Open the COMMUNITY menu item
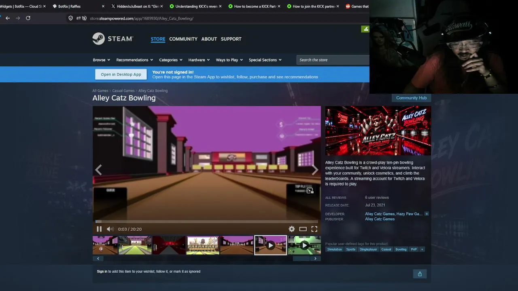Viewport: 518px width, 291px height. [x=183, y=39]
